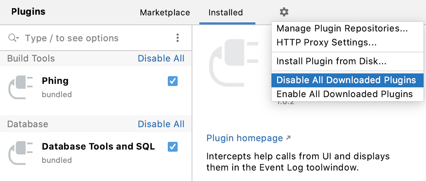The image size is (426, 181).
Task: Focus the plugin search field
Action: 96,38
